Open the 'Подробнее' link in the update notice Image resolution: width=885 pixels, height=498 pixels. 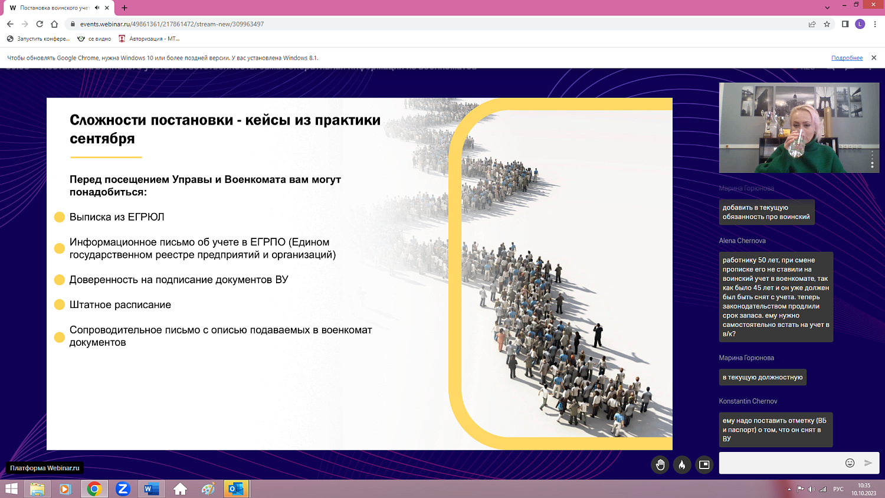click(x=848, y=58)
